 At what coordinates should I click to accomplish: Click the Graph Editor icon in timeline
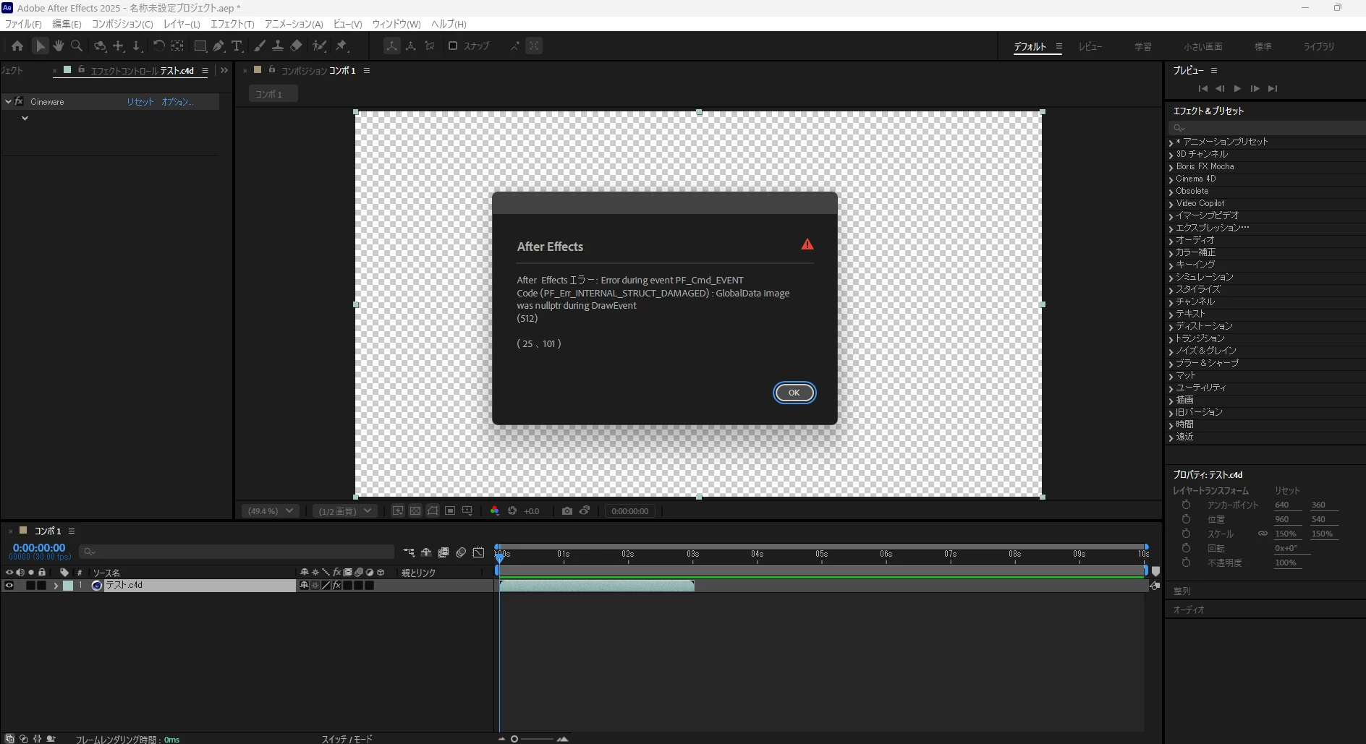coord(478,552)
